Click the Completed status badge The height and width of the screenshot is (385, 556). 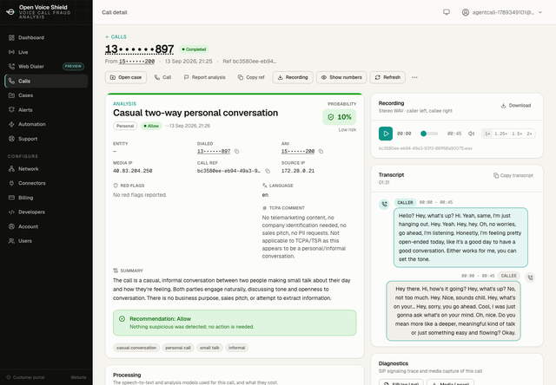point(194,49)
